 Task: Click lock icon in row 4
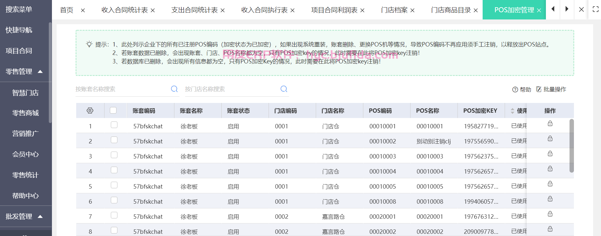tap(550, 169)
